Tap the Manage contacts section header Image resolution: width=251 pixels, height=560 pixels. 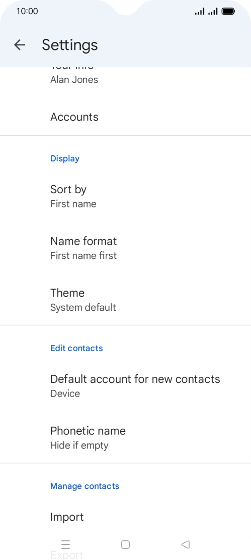pos(85,486)
